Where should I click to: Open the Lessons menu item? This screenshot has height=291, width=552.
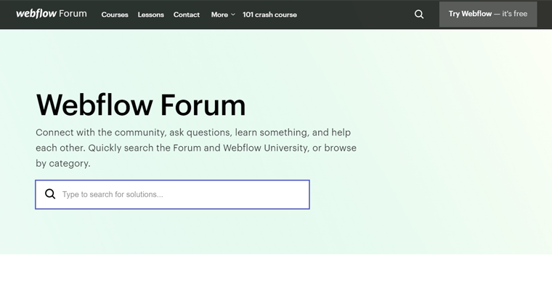(x=150, y=15)
